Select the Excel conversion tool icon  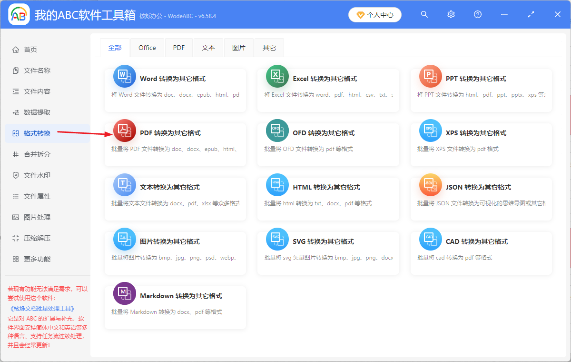coord(277,76)
